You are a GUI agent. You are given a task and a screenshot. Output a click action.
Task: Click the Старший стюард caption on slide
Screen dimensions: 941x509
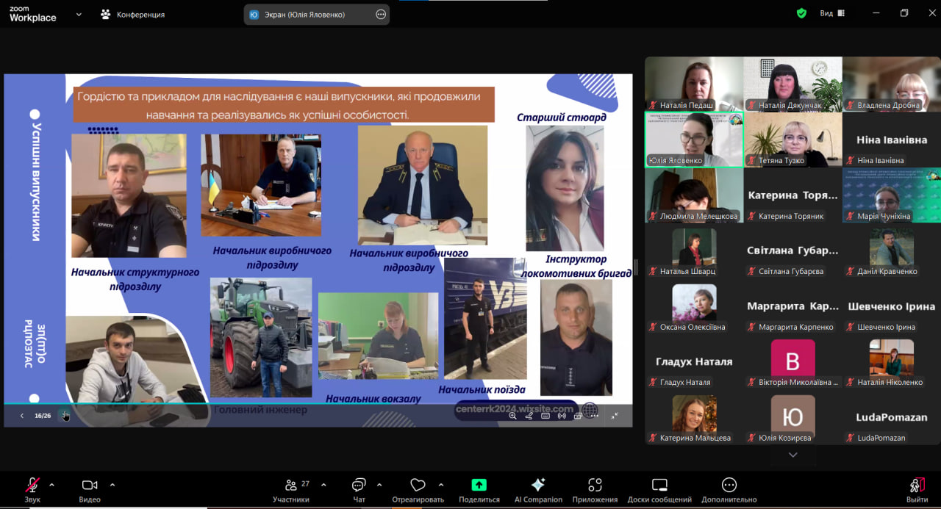(x=562, y=118)
